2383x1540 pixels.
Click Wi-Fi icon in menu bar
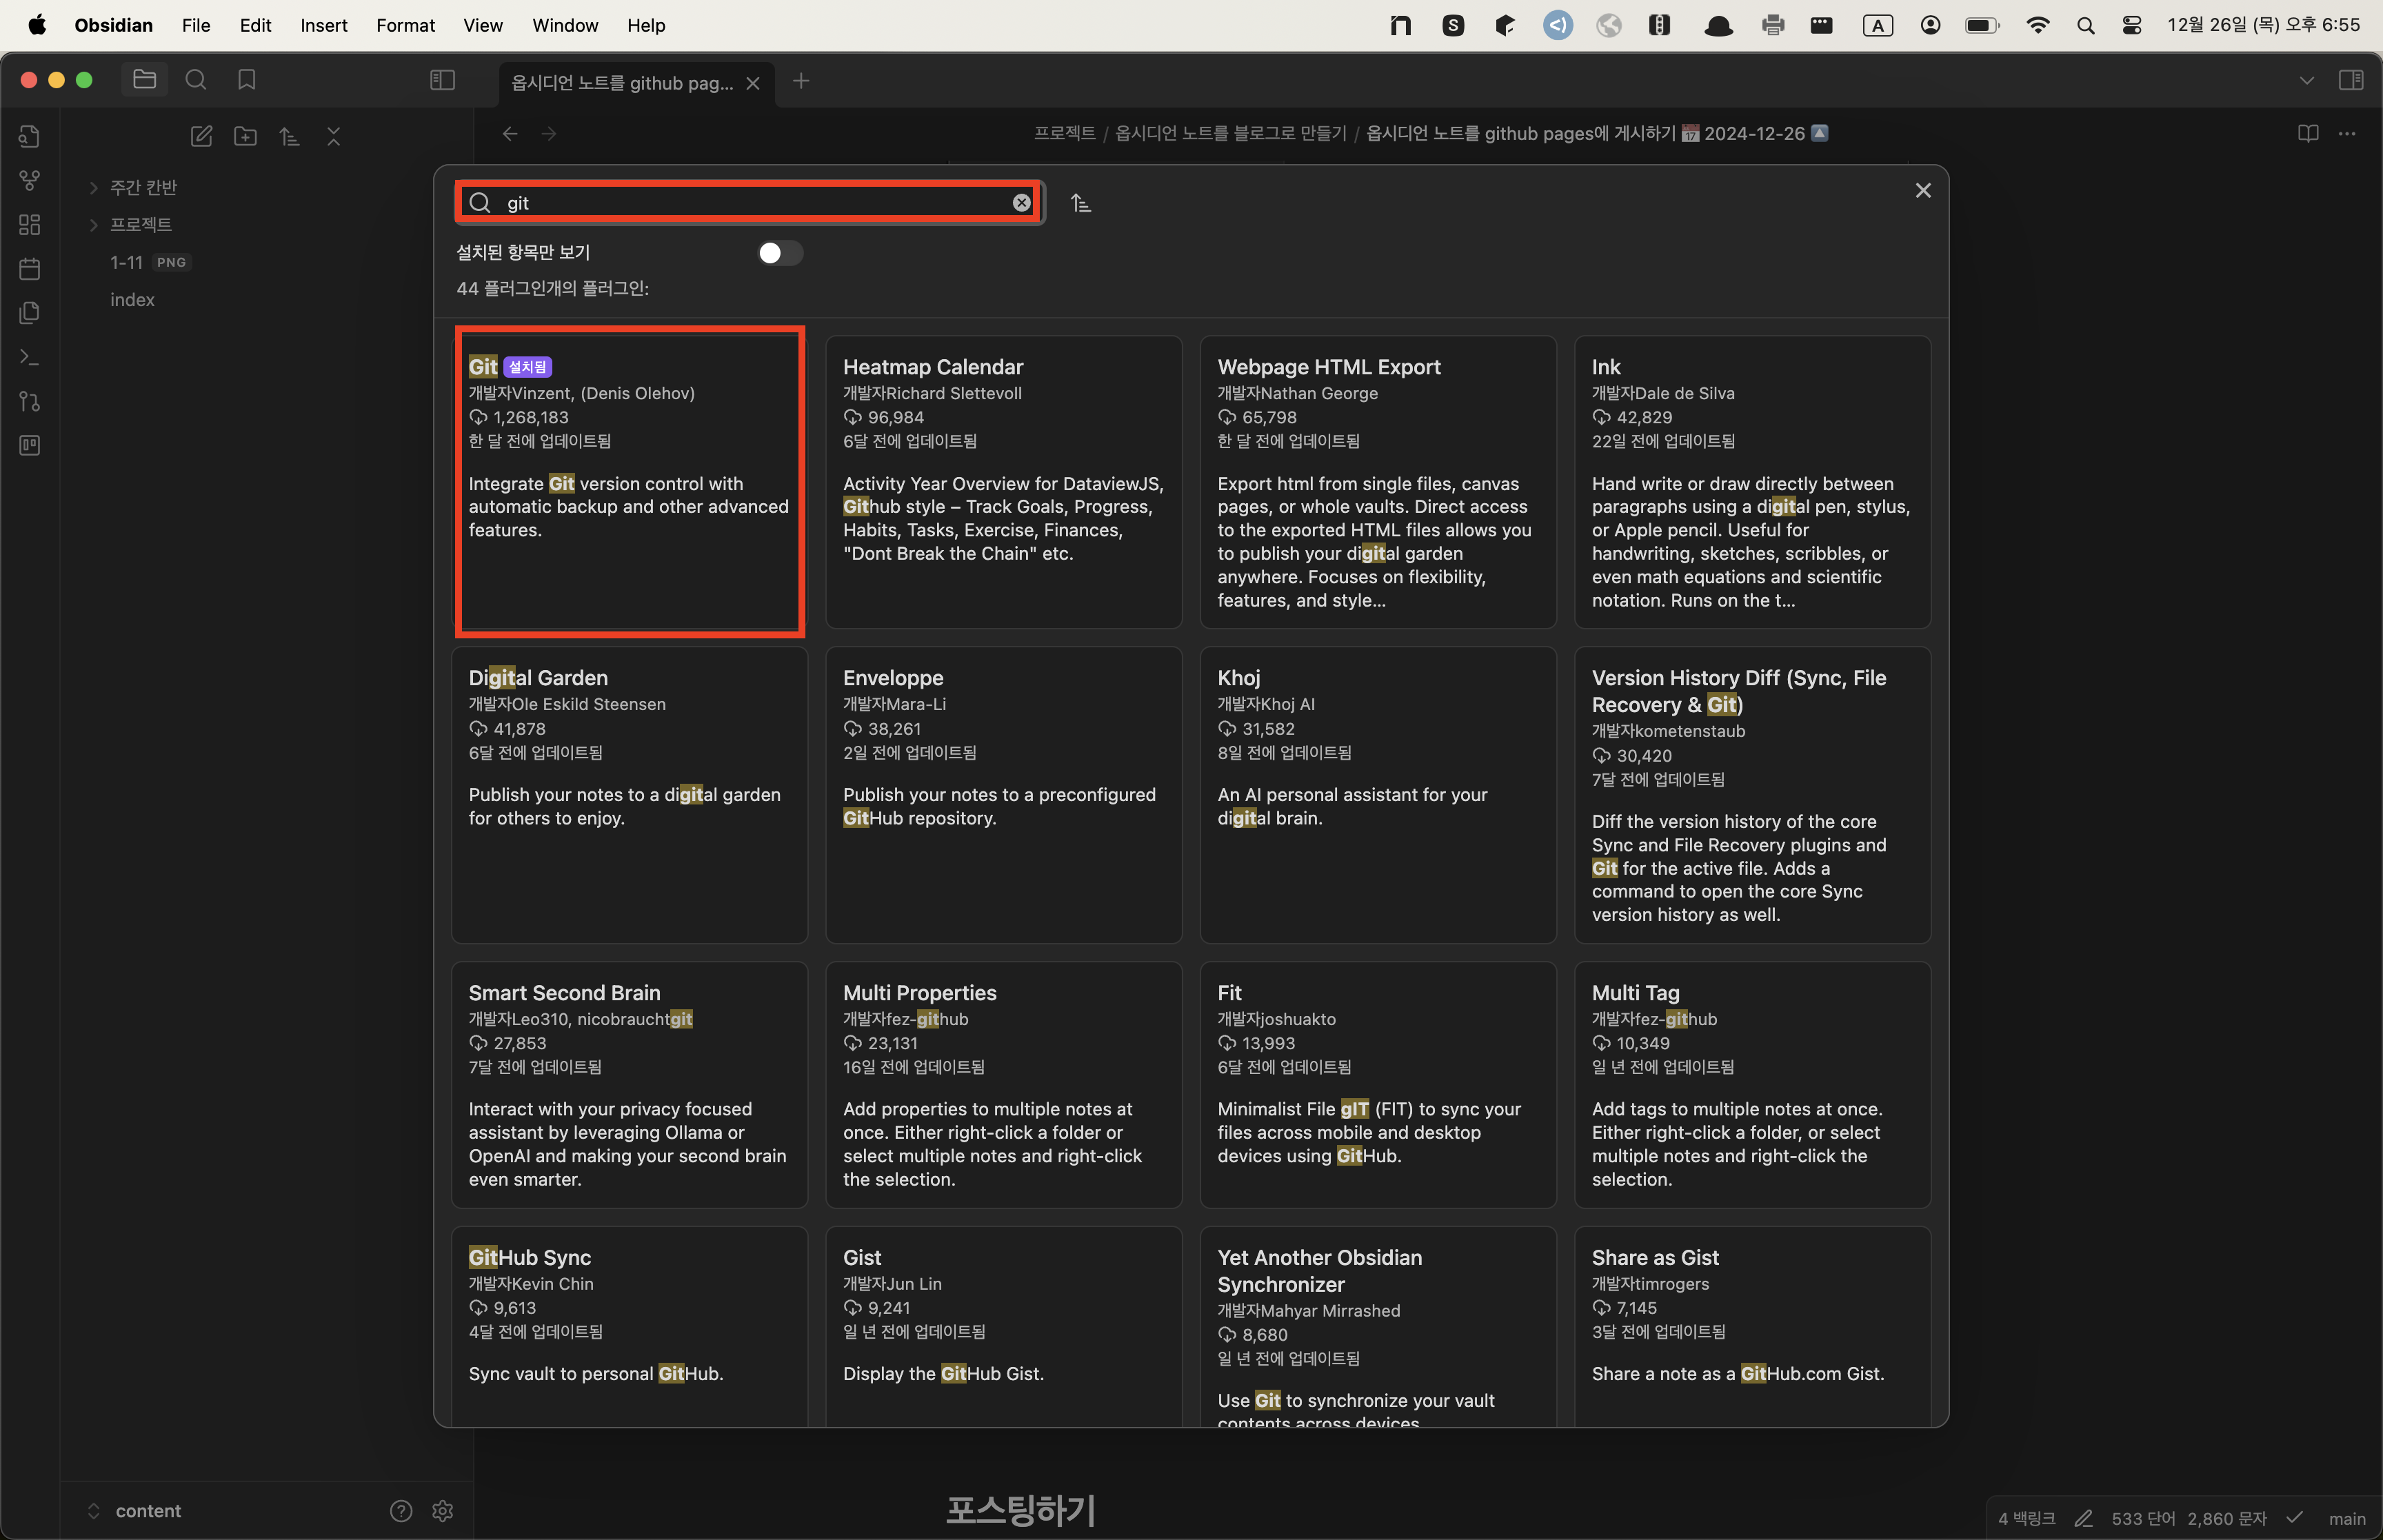pos(2037,26)
